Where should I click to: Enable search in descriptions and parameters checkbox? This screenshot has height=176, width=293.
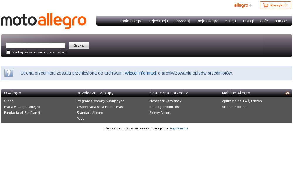pos(8,52)
